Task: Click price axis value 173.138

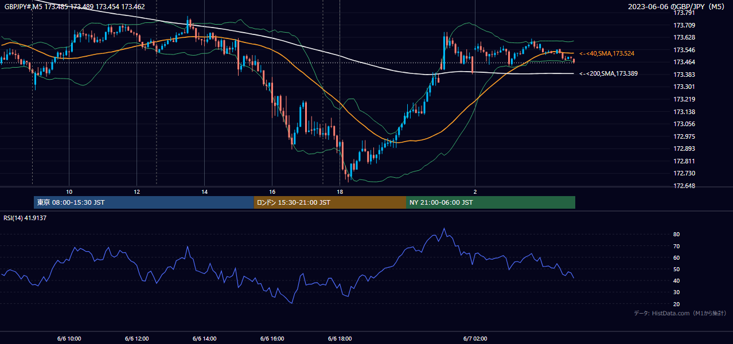Action: (684, 112)
